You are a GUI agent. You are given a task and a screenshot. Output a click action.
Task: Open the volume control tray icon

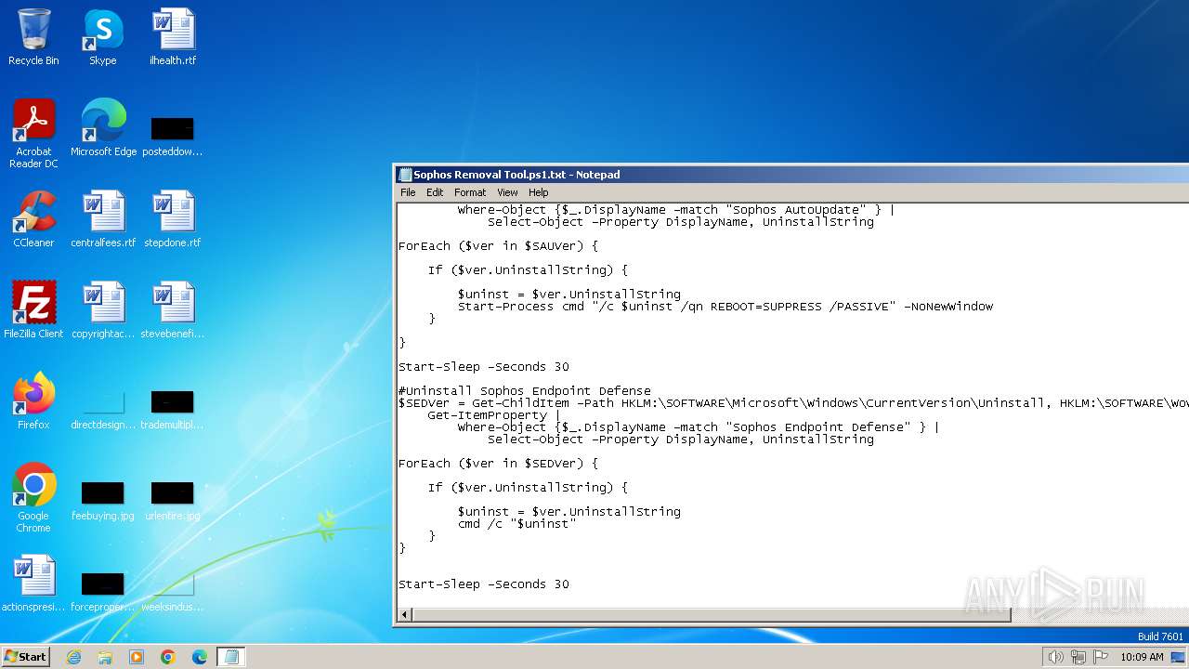point(1055,657)
